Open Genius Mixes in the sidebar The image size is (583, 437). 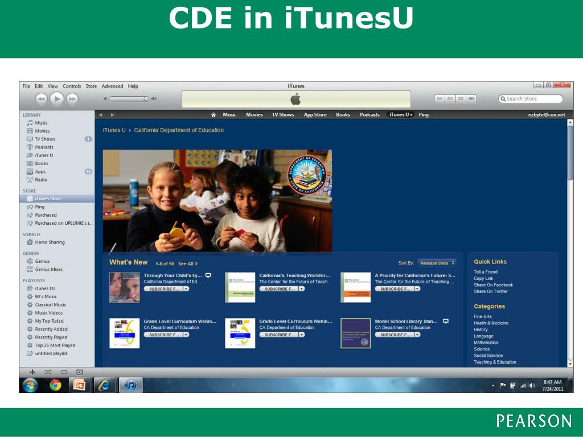pos(49,269)
